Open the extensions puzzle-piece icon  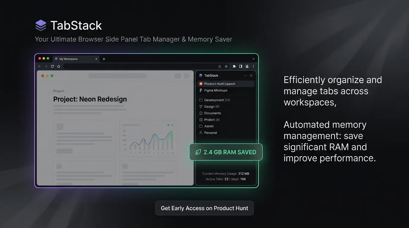[x=234, y=66]
